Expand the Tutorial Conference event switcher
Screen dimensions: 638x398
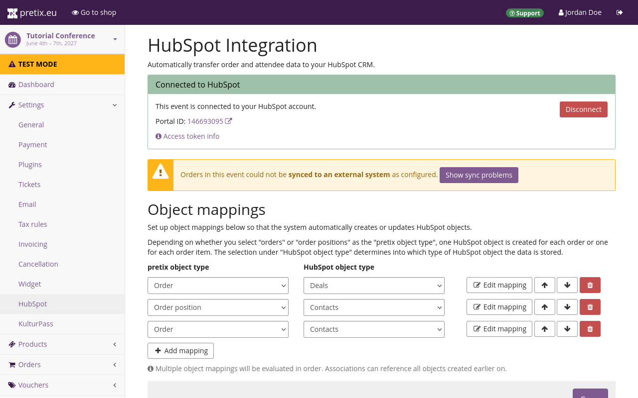pos(115,39)
